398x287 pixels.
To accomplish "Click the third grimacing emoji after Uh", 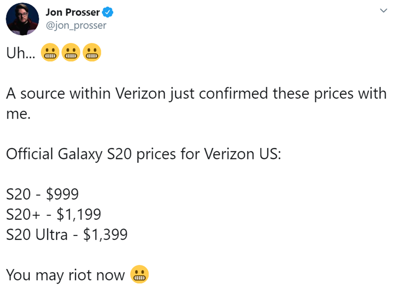I will pos(92,52).
